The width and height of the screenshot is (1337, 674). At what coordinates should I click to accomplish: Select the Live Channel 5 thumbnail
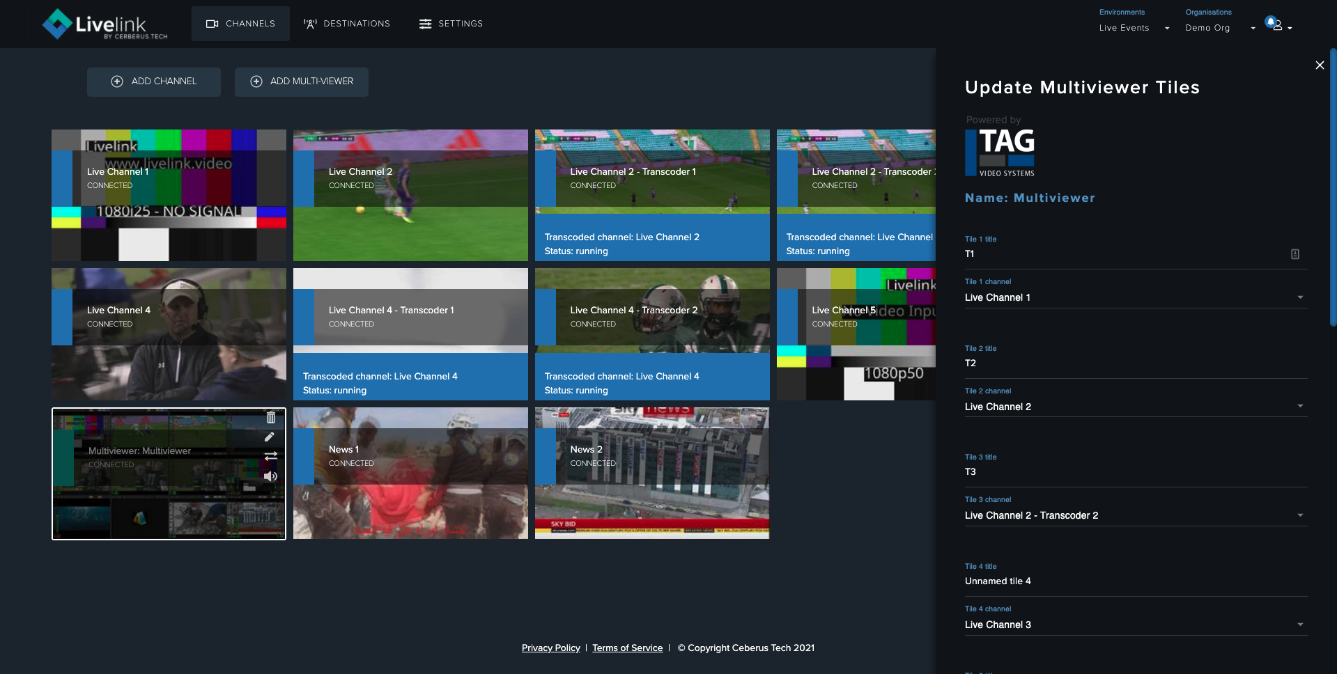click(x=856, y=334)
